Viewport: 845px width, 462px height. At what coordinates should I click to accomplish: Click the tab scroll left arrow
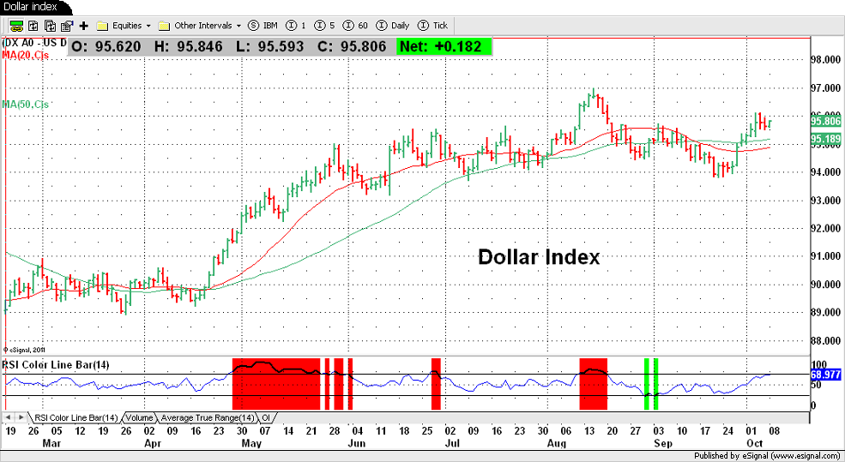click(8, 417)
